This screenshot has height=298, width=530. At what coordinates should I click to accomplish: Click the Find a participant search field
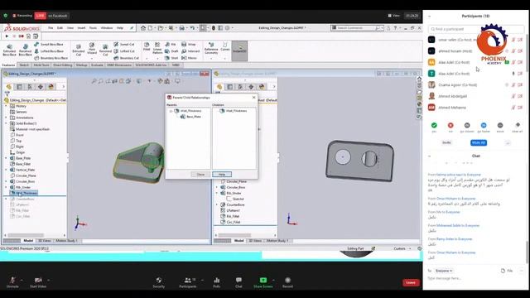[x=476, y=29]
